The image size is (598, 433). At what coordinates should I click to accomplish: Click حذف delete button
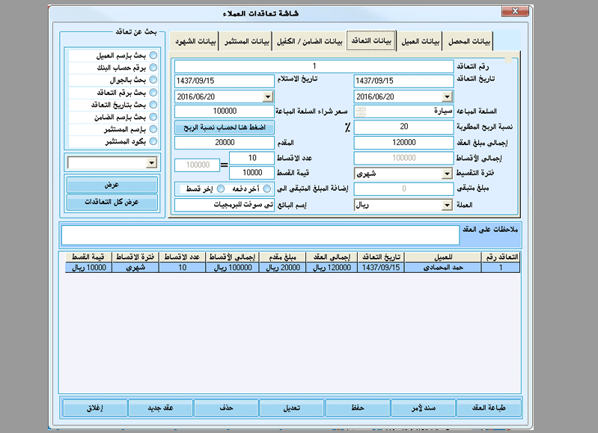pos(226,408)
